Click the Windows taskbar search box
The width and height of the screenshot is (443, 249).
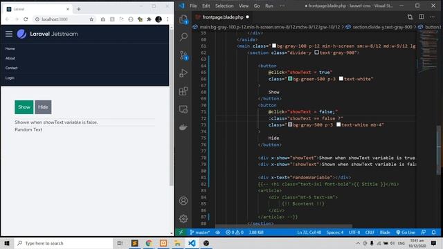click(x=64, y=243)
